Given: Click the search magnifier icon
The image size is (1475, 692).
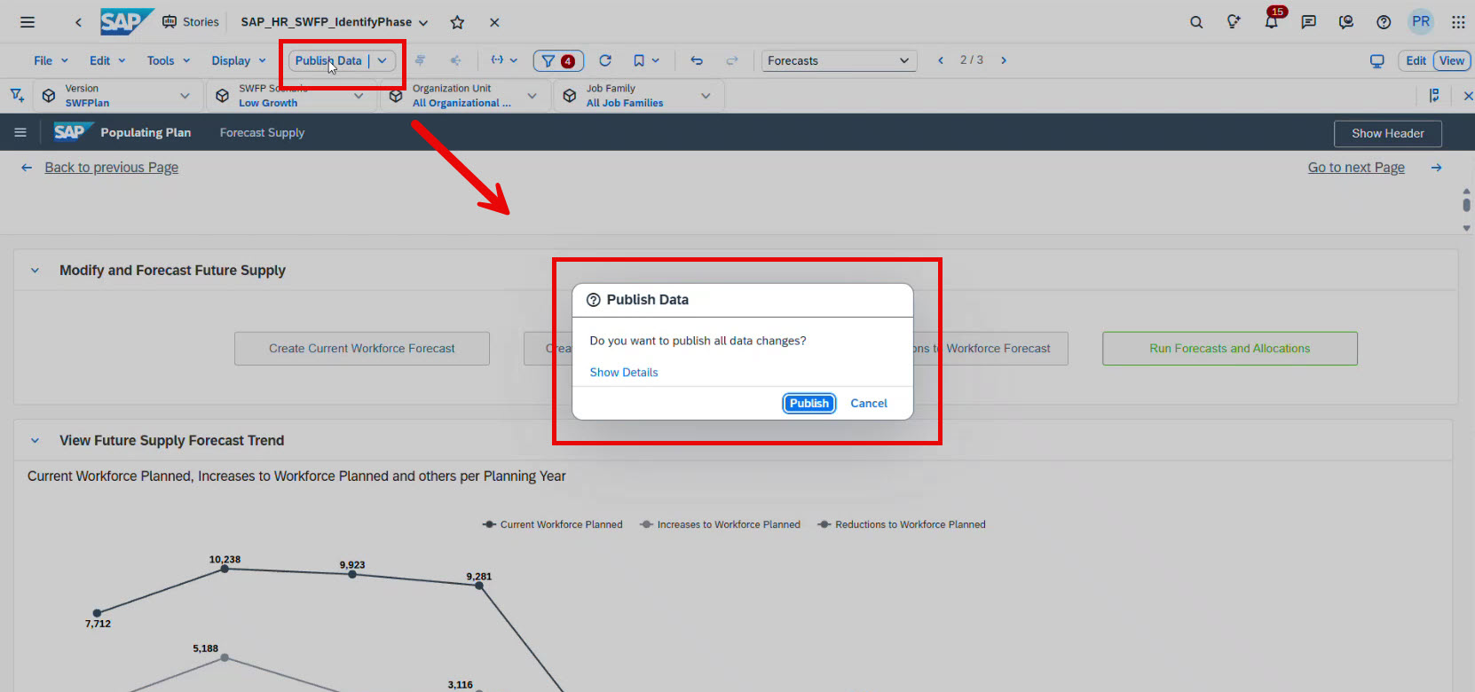Looking at the screenshot, I should pos(1196,22).
